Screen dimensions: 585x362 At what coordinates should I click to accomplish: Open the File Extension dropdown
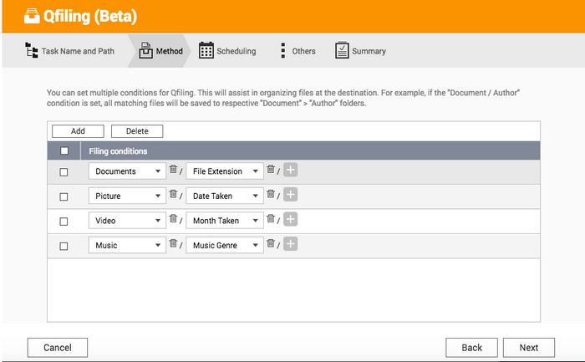point(225,171)
